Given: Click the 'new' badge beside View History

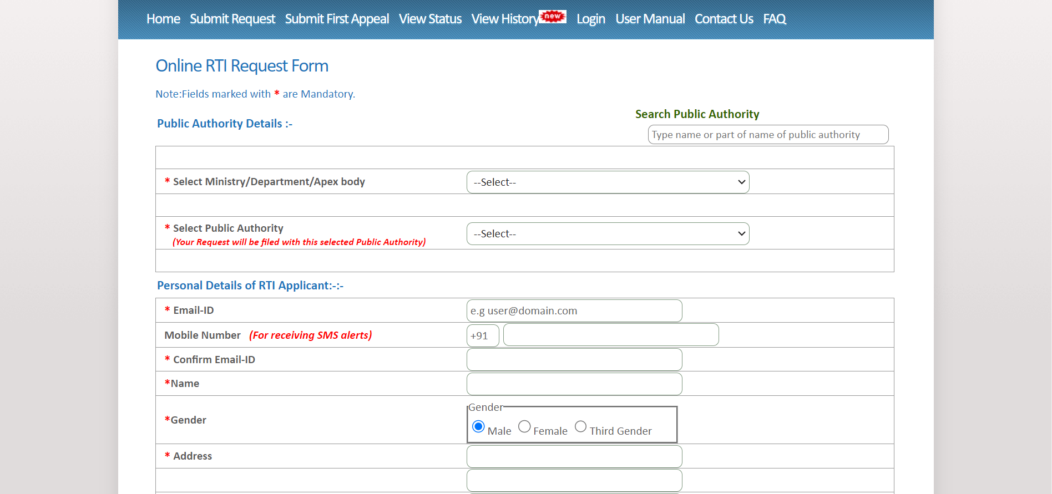Looking at the screenshot, I should [x=553, y=16].
